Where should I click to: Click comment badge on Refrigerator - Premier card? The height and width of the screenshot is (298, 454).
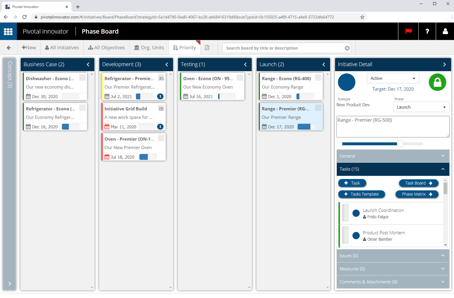click(x=160, y=96)
